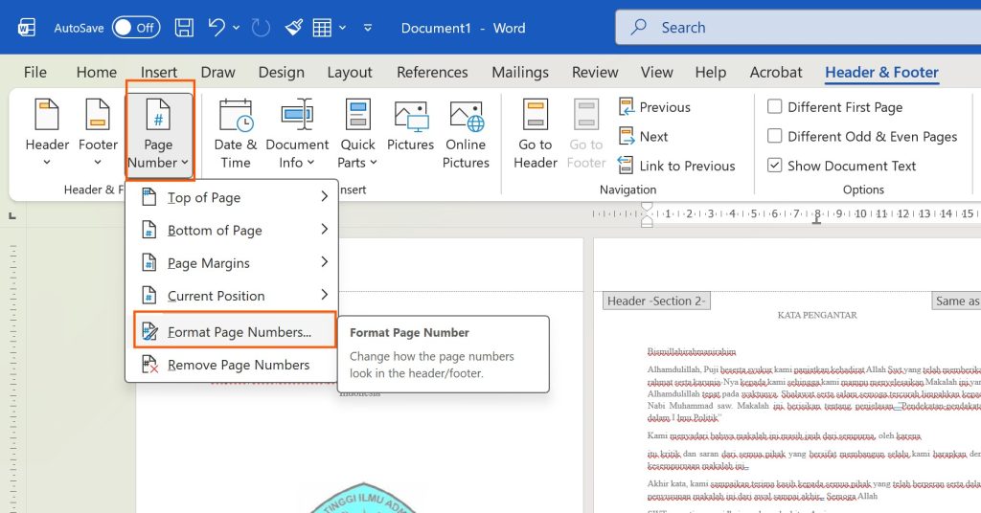981x513 pixels.
Task: Open the Quick Parts dropdown
Action: point(358,134)
